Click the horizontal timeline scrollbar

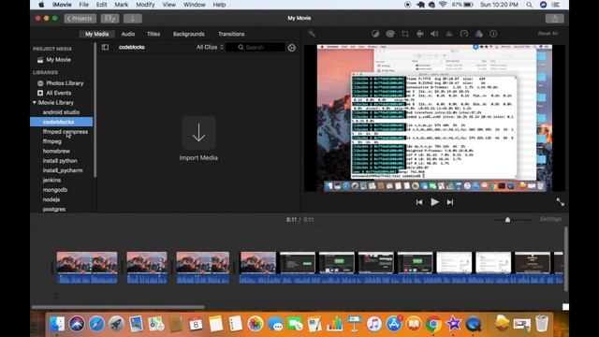(118, 307)
